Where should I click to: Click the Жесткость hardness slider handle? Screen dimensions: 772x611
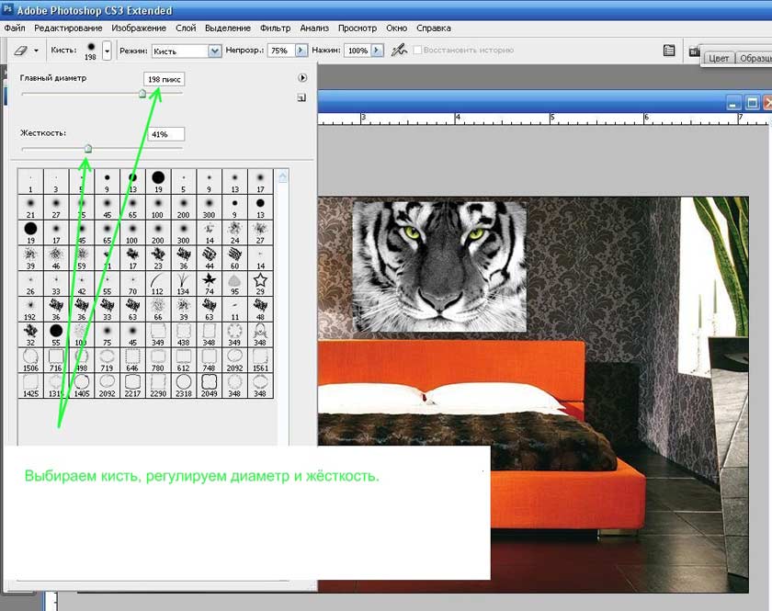[x=88, y=147]
